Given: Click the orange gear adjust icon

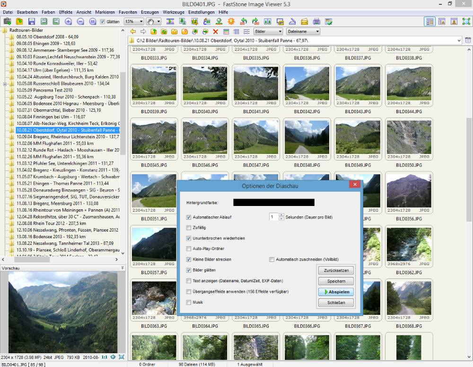Looking at the screenshot, I should coord(231,21).
